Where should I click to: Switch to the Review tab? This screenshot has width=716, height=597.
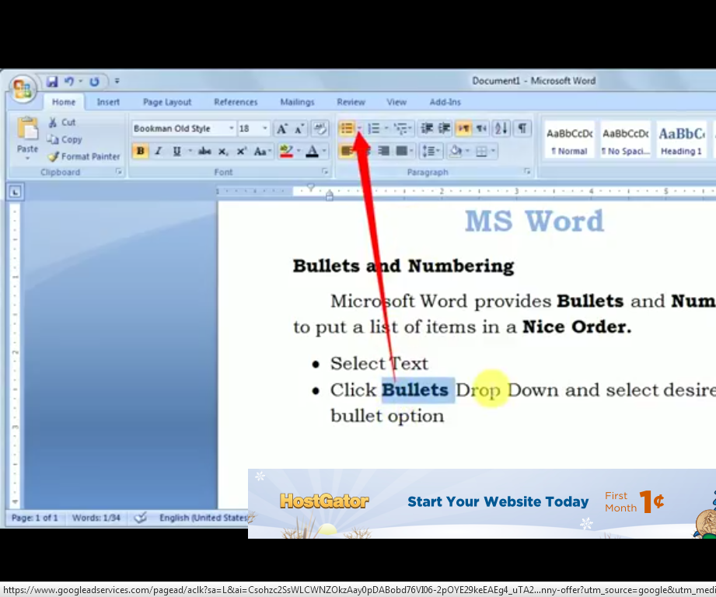pos(351,103)
